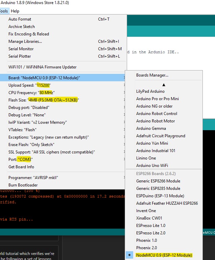Image resolution: width=215 pixels, height=260 pixels.
Task: Open Boards Manager...
Action: (164, 75)
